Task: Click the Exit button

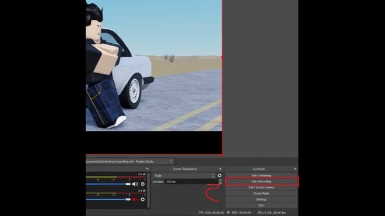Action: coord(261,205)
